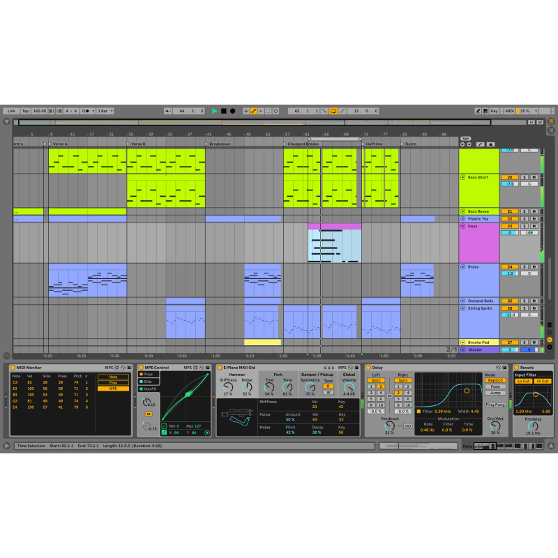Adjust the Delay Dry/Wet knob
Screen dimensions: 558x558
tap(495, 426)
